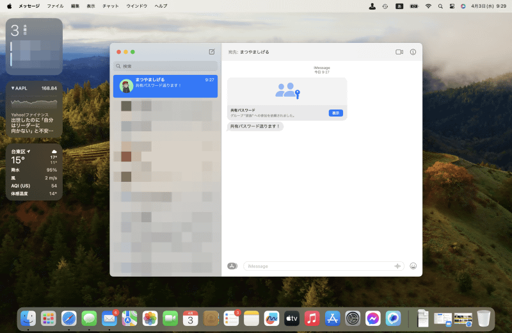
Task: Compose a new message with the pencil icon
Action: [212, 52]
